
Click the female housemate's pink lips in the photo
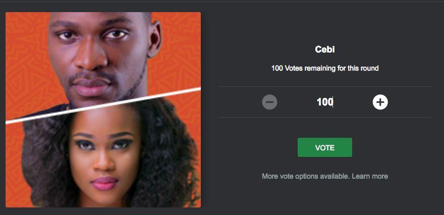104,183
